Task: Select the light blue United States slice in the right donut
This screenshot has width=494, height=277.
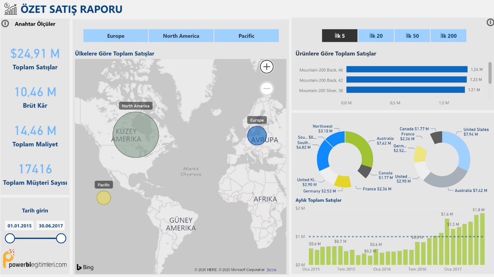Action: tap(461, 148)
